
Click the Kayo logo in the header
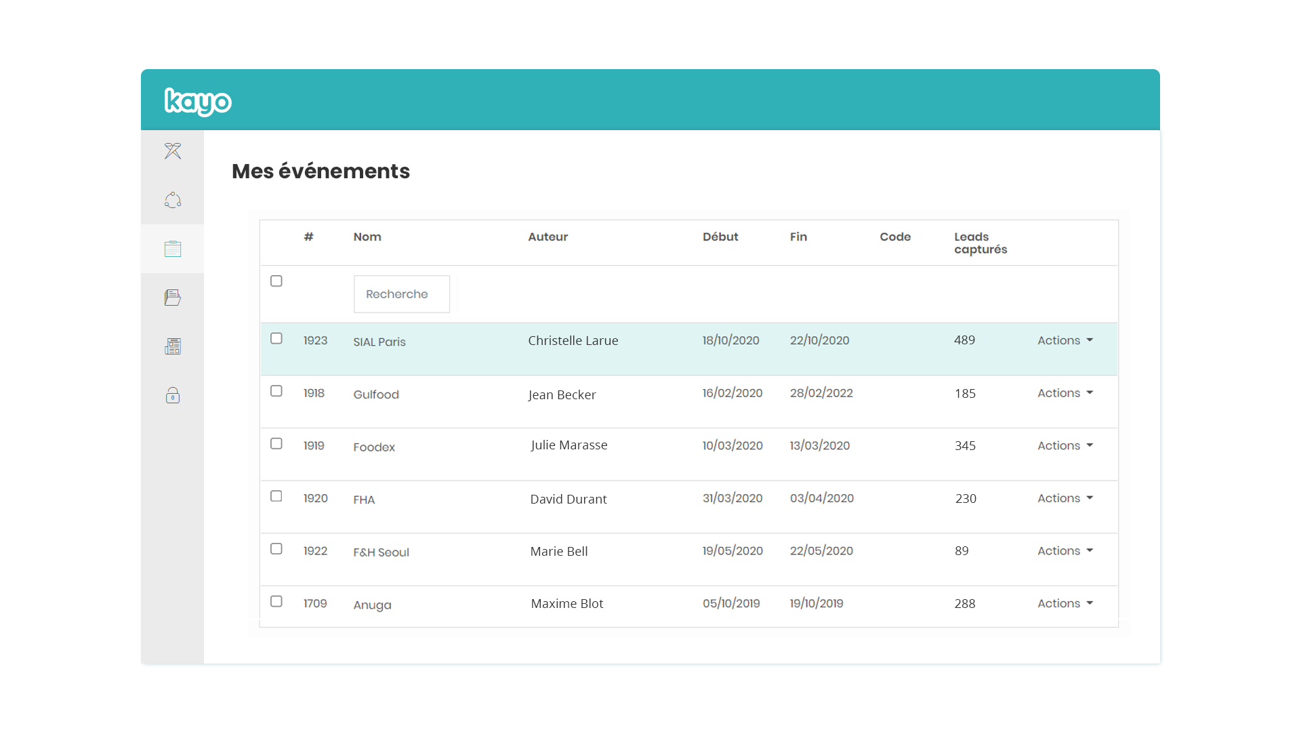(x=198, y=102)
